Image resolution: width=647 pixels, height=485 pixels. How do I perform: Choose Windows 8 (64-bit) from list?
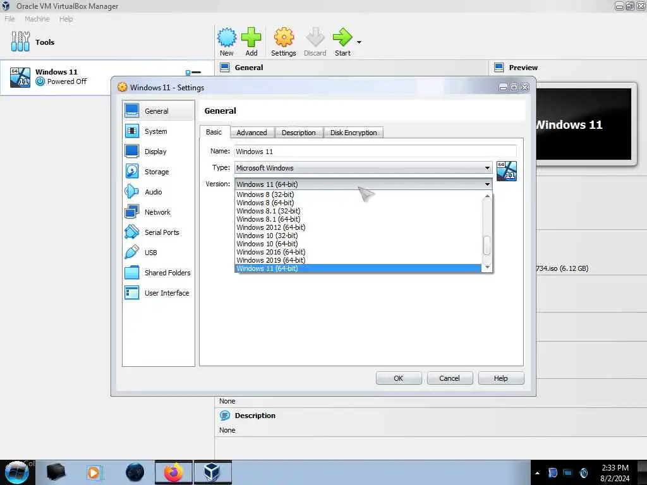pyautogui.click(x=358, y=203)
